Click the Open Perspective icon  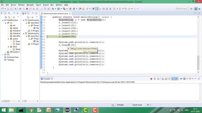191,9
